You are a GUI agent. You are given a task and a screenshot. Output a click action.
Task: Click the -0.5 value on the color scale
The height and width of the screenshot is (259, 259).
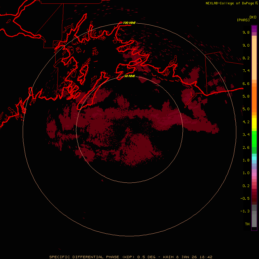245,199
